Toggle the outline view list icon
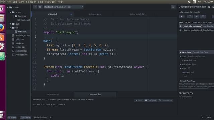The height and width of the screenshot is (120, 214). tap(173, 7)
